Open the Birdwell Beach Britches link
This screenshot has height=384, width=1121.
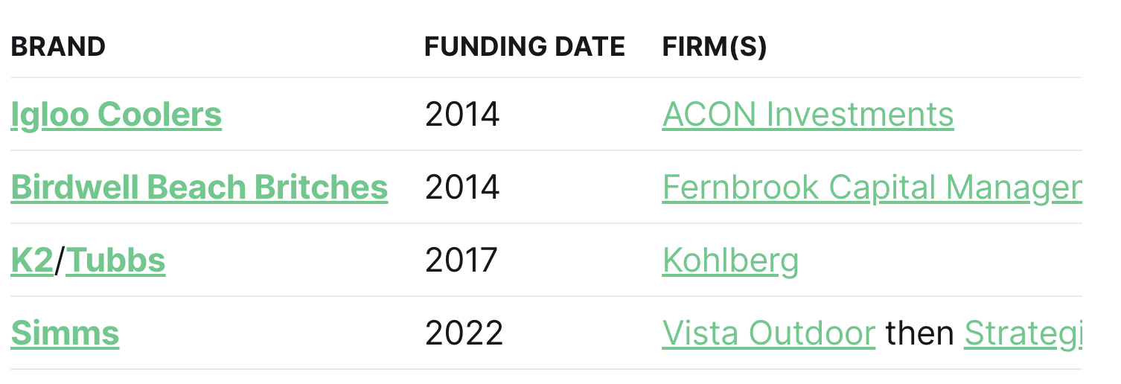coord(199,188)
